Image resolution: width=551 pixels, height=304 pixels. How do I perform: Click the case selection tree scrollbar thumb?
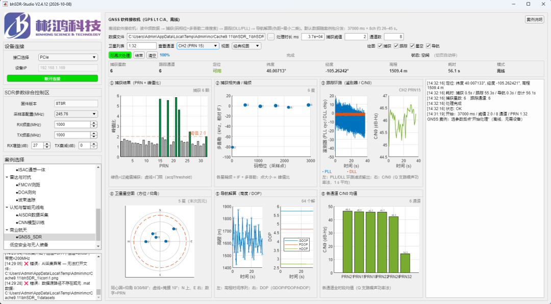[98, 225]
